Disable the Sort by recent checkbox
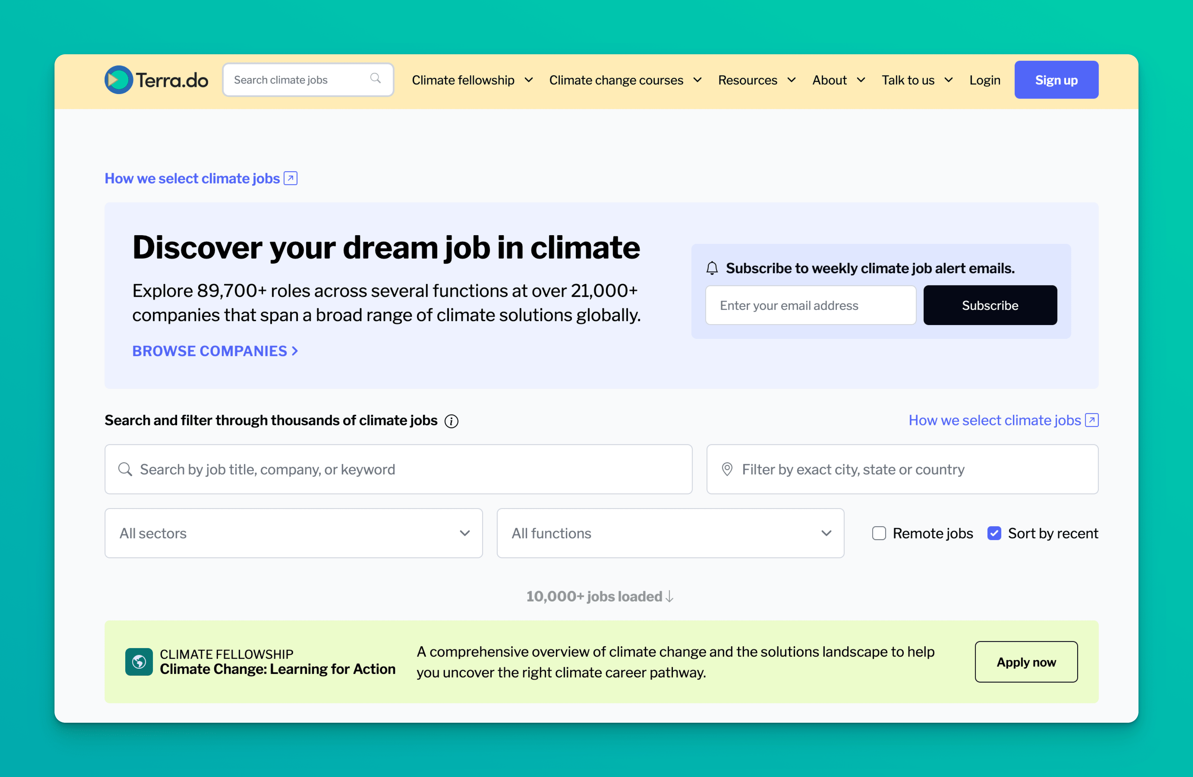The width and height of the screenshot is (1193, 777). [x=995, y=533]
